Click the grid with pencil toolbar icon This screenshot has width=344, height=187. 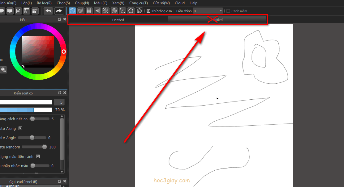pos(35,11)
